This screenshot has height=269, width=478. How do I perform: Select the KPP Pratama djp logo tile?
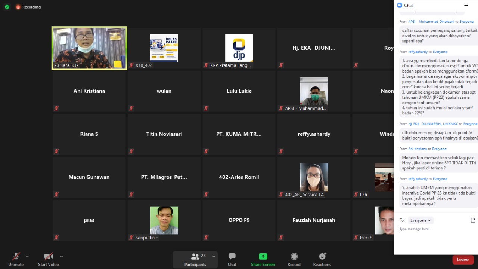pos(239,48)
